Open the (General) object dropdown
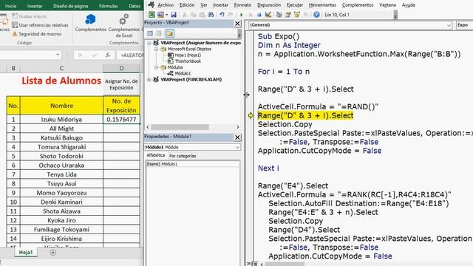This screenshot has height=266, width=473. [449, 25]
